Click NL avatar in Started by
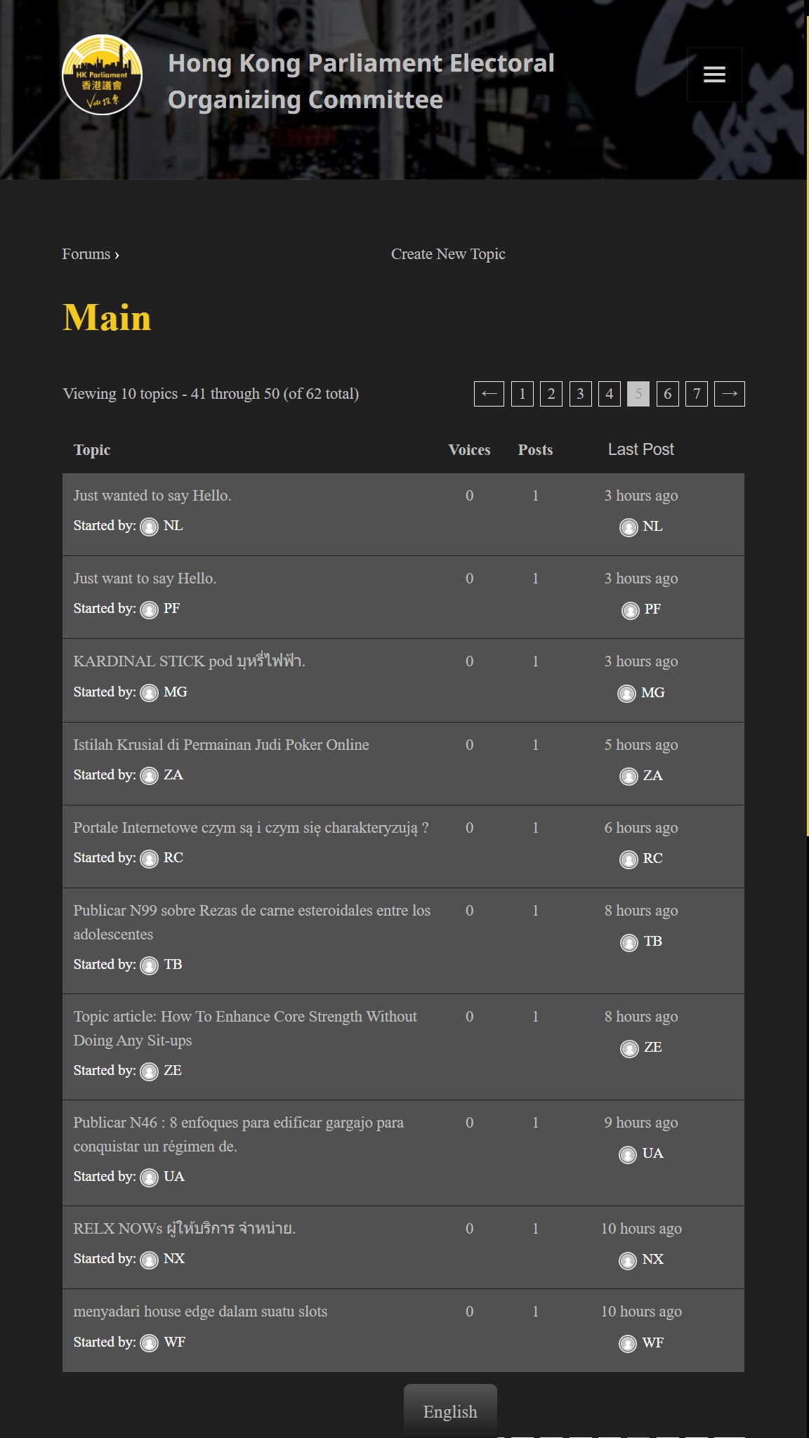 pos(150,527)
